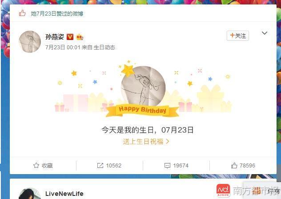Image resolution: width=281 pixels, height=199 pixels.
Task: Click the red nd 南方都市报 logo
Action: coord(223,191)
